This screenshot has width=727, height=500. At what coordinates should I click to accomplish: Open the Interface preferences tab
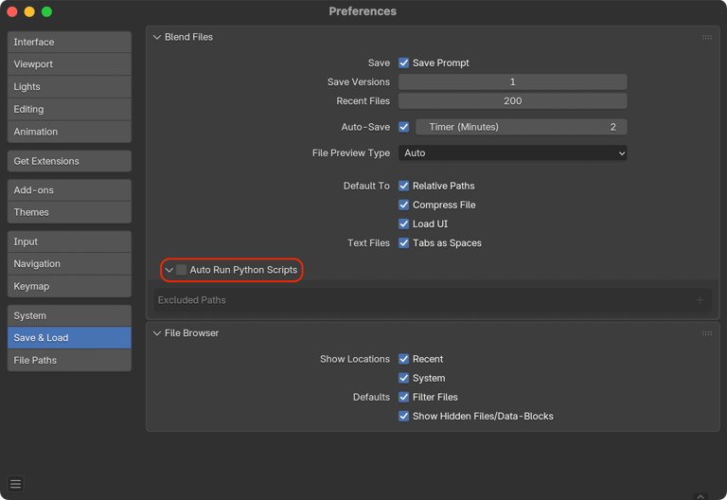(x=69, y=43)
